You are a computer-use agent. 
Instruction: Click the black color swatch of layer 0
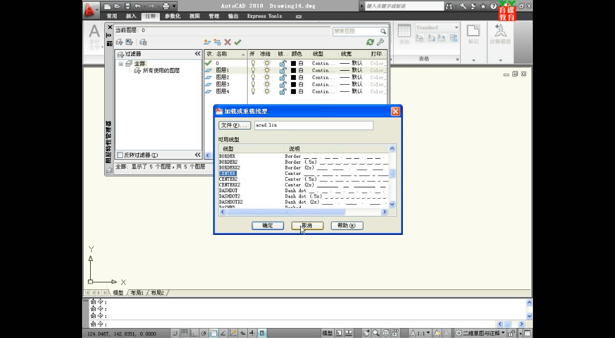coord(293,63)
